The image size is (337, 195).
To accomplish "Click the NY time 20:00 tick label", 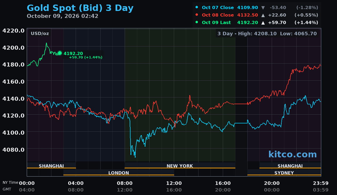I will click(x=272, y=183).
